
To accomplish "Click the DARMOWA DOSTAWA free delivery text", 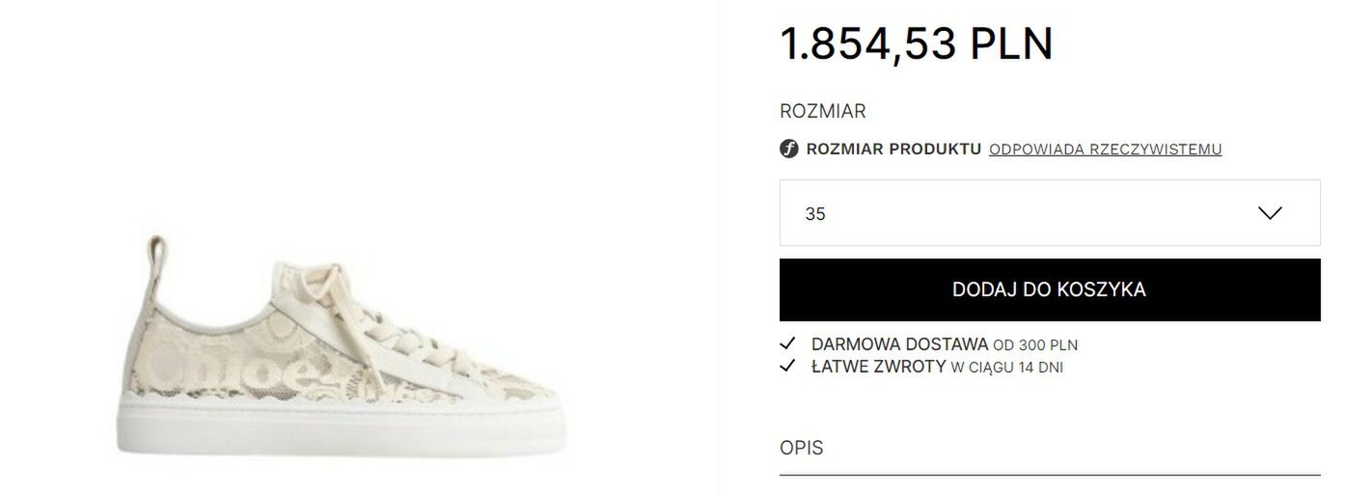I will pyautogui.click(x=899, y=344).
